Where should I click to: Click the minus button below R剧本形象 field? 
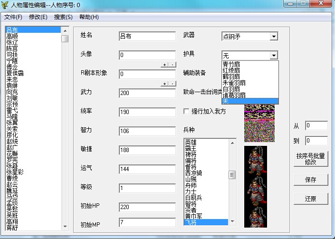point(172,84)
